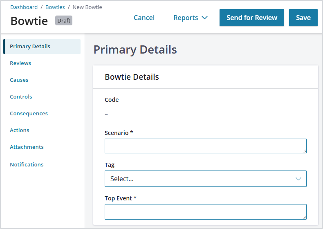Click the Scenario field resize handle
This screenshot has height=229, width=323.
(x=304, y=151)
